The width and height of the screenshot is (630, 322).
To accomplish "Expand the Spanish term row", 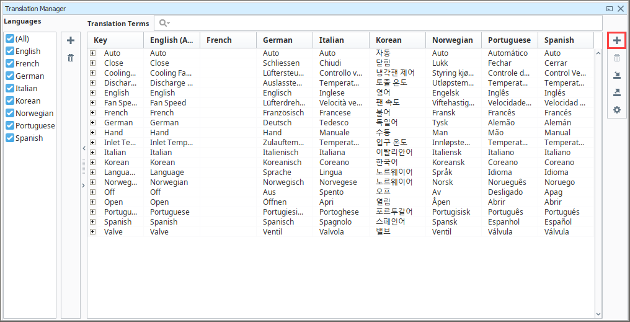I will pyautogui.click(x=93, y=221).
